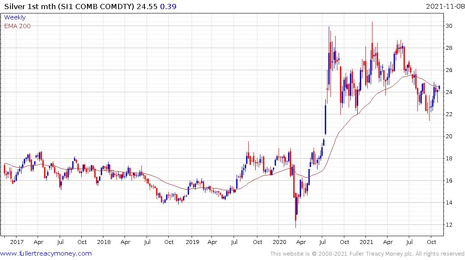Screen dimensions: 465x260
Task: Click the 28 price axis label
Action: [x=449, y=48]
